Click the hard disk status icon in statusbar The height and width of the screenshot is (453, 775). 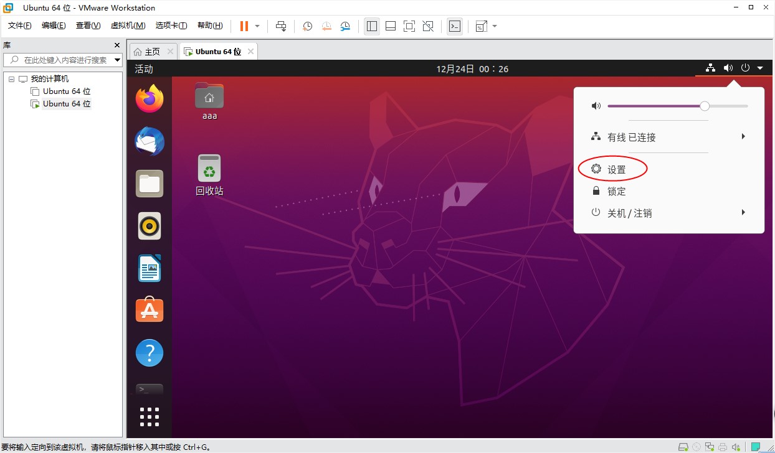[x=683, y=446]
